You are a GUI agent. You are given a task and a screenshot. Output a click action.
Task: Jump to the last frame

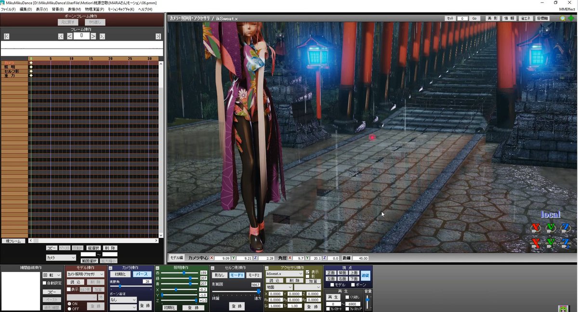coord(158,36)
